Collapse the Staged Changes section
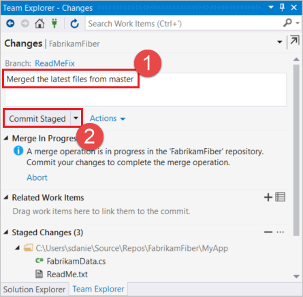The image size is (303, 297). tap(6, 232)
